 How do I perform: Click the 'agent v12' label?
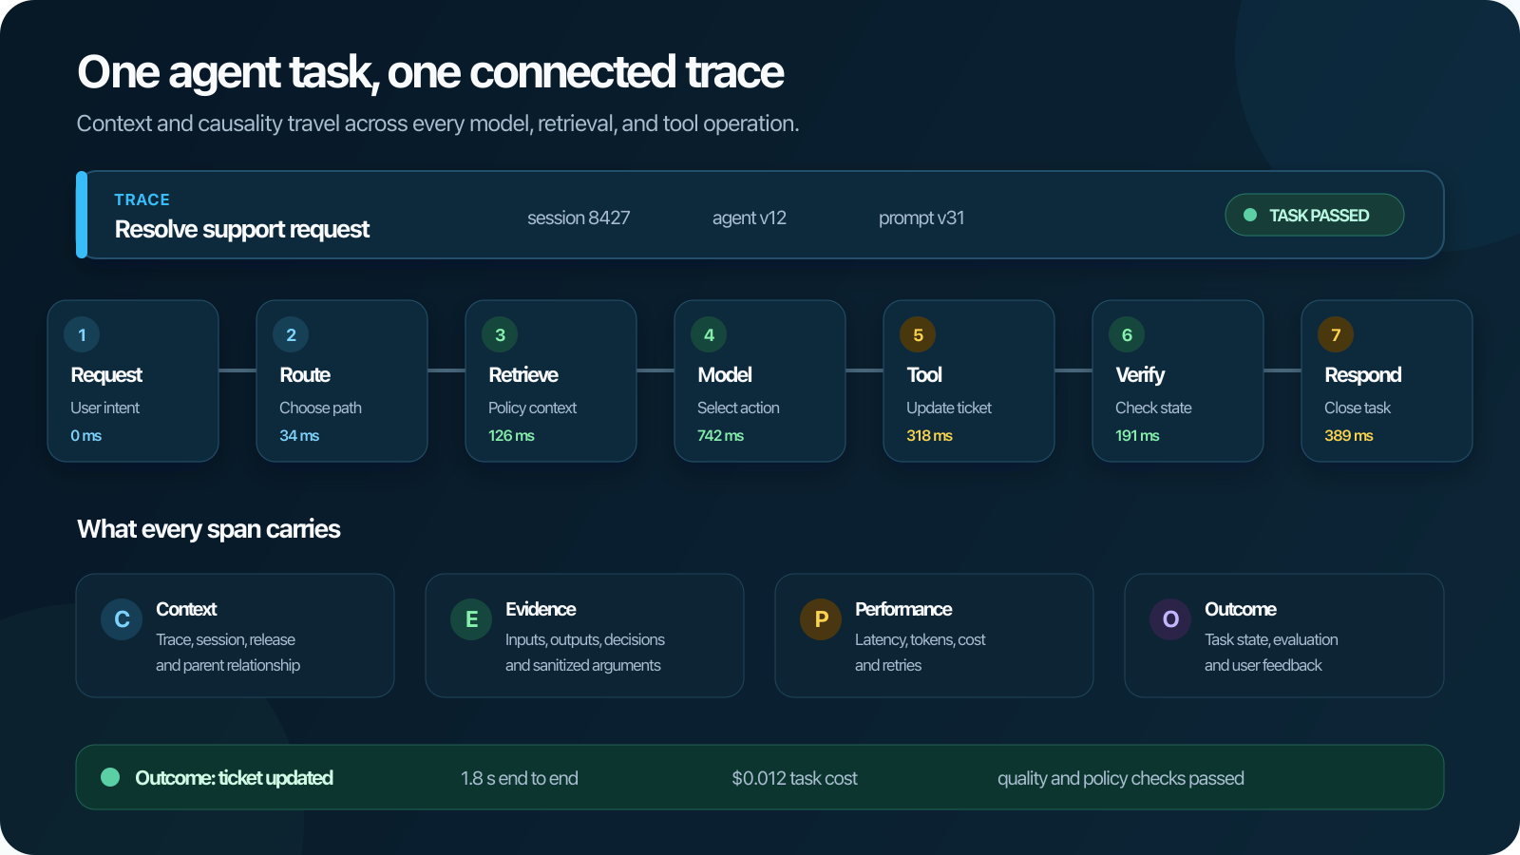750,218
